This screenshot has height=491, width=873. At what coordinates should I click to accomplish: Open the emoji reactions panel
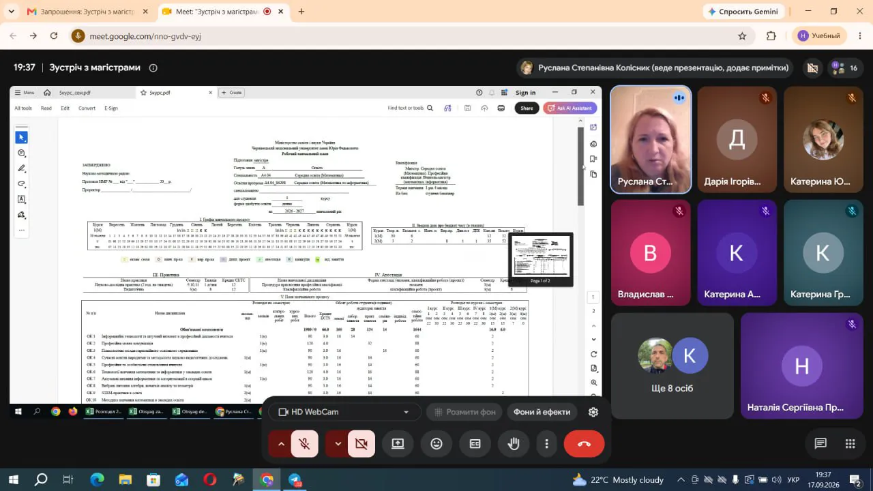pos(436,444)
